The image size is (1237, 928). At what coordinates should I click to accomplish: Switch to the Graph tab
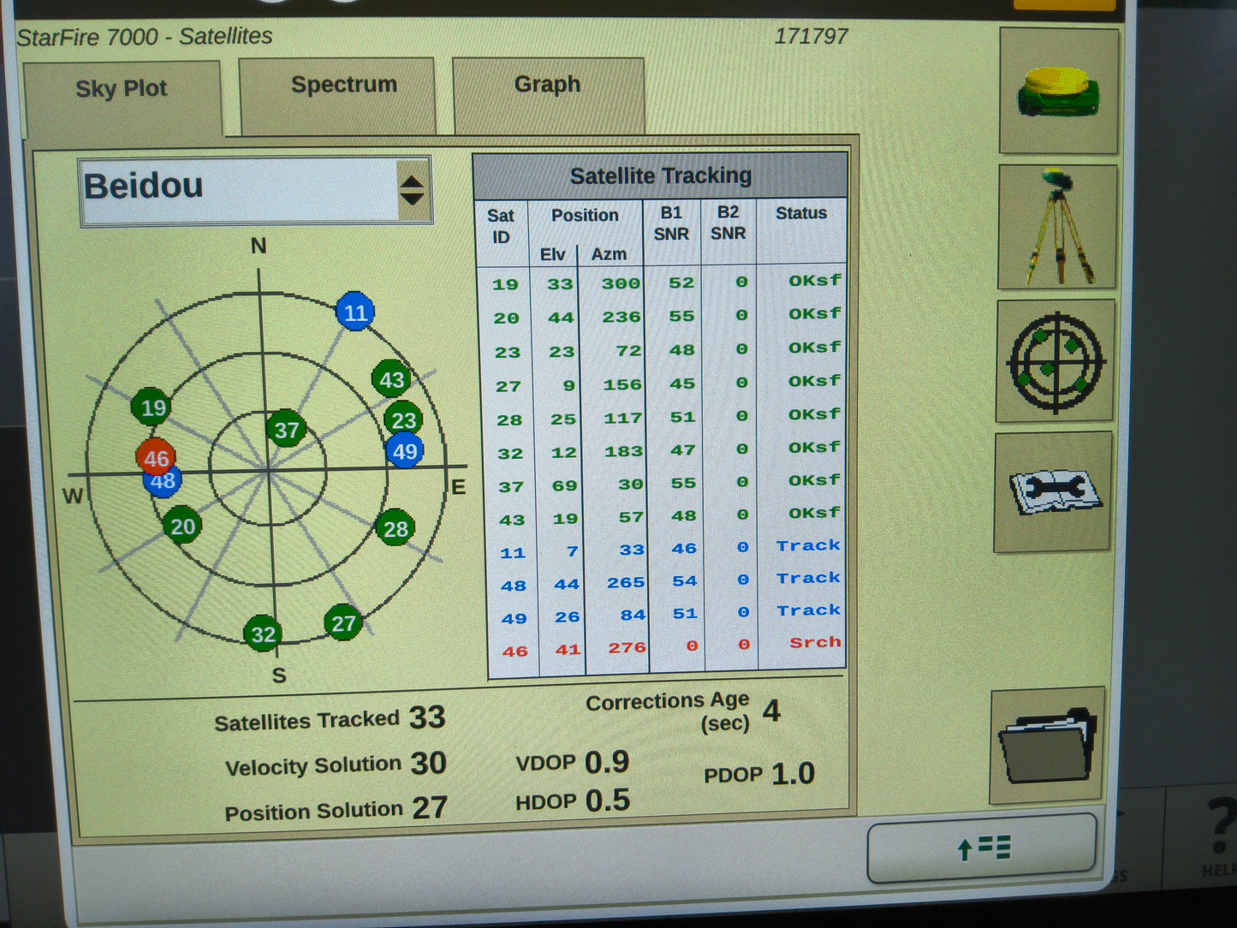(x=547, y=84)
